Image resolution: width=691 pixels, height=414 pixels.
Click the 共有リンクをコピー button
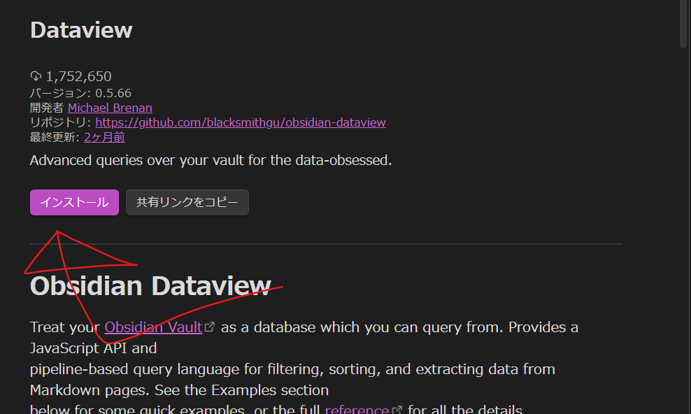tap(187, 202)
